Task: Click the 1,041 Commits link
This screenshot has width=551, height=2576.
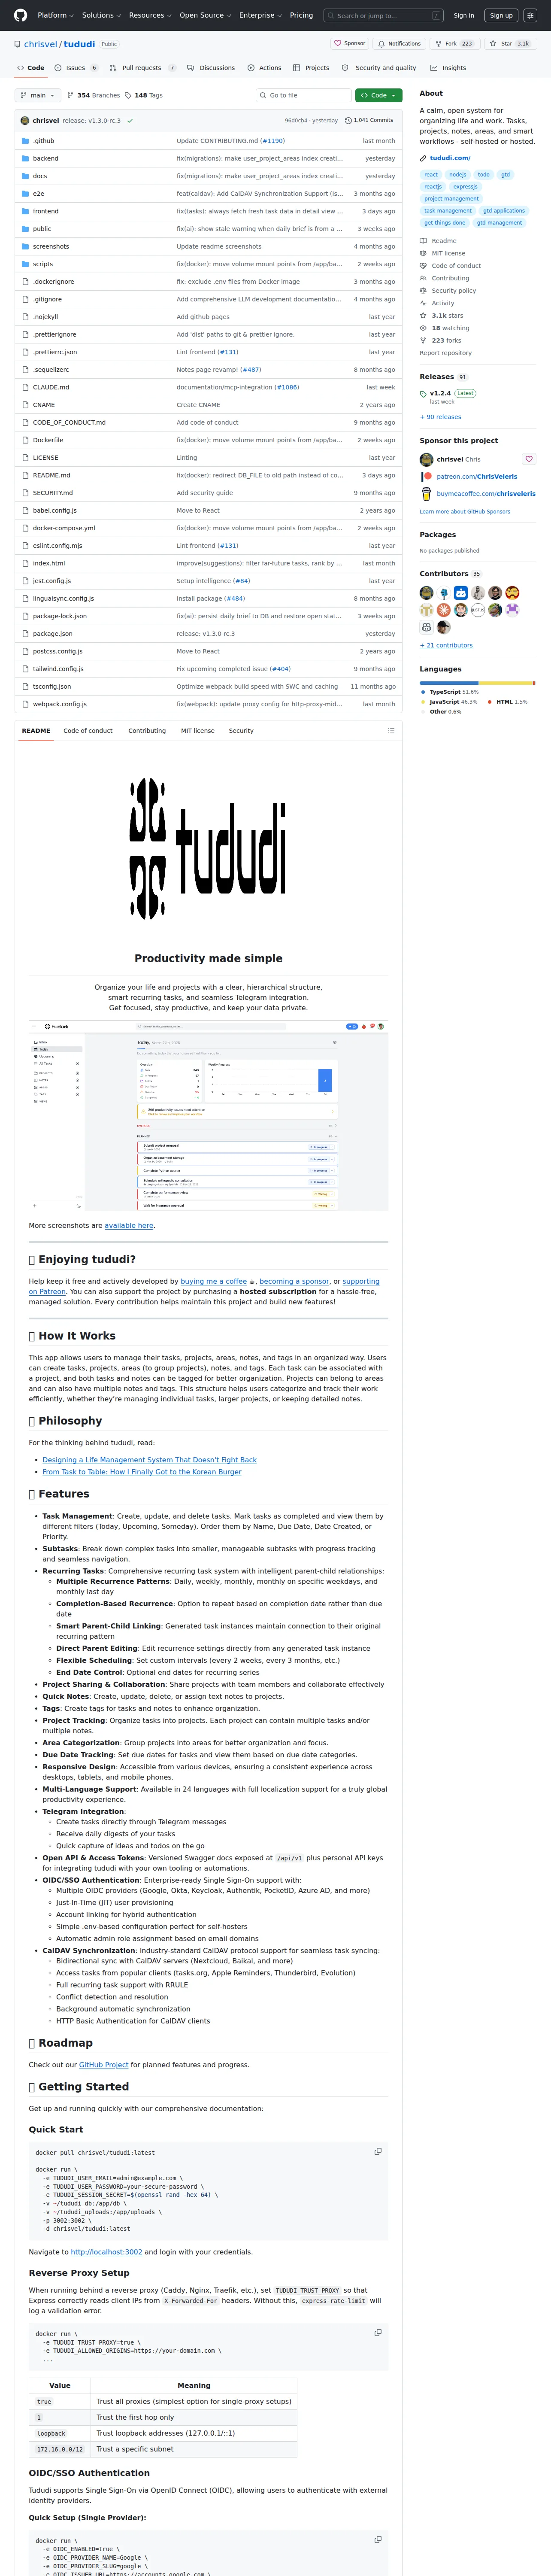Action: tap(369, 120)
